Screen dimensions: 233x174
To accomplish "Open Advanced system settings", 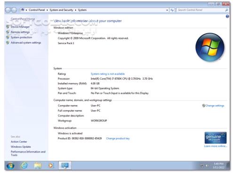I will (x=26, y=43).
